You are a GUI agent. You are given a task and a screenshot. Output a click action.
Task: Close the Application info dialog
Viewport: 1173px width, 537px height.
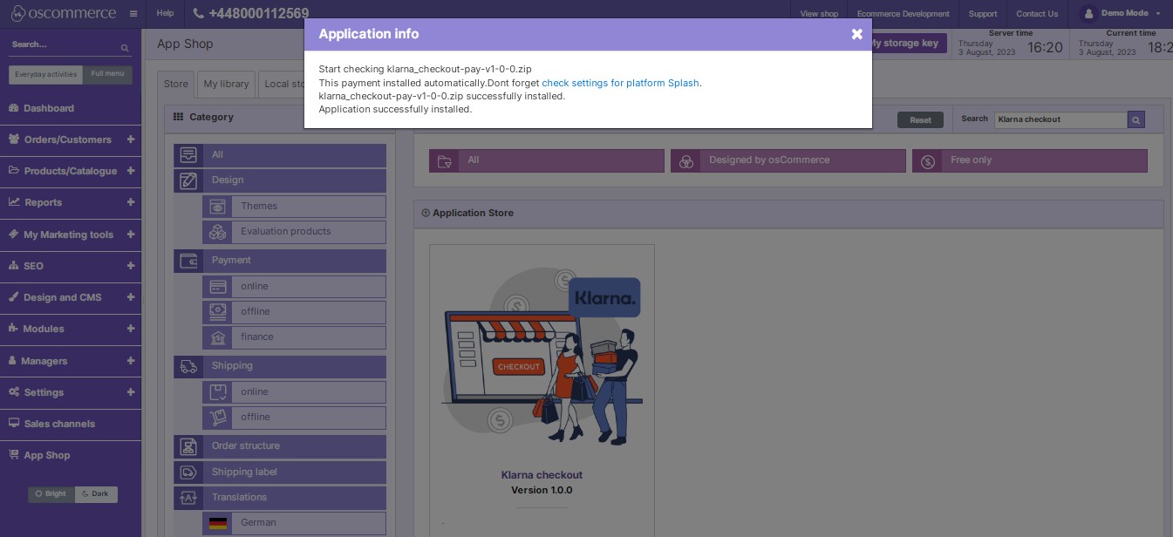(x=856, y=34)
